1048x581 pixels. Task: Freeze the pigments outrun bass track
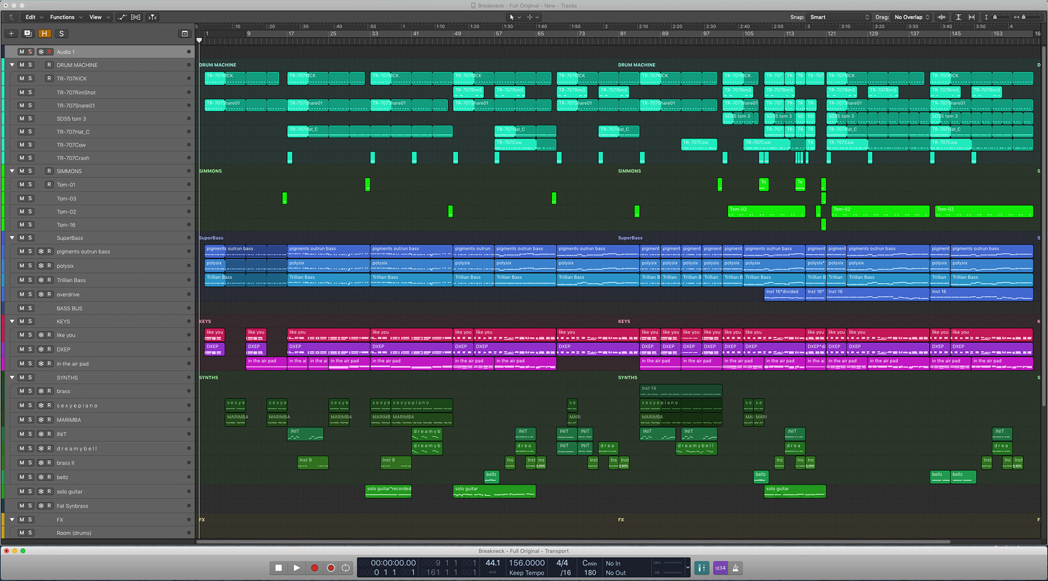pyautogui.click(x=41, y=252)
